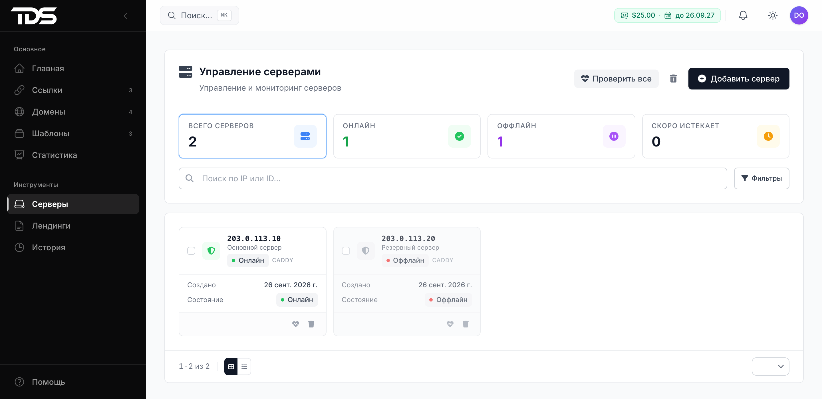Viewport: 822px width, 399px height.
Task: Select checkbox for server 203.0.113.10
Action: pos(191,251)
